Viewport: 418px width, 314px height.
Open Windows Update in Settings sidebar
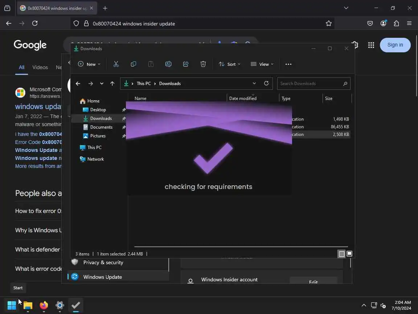point(118,277)
